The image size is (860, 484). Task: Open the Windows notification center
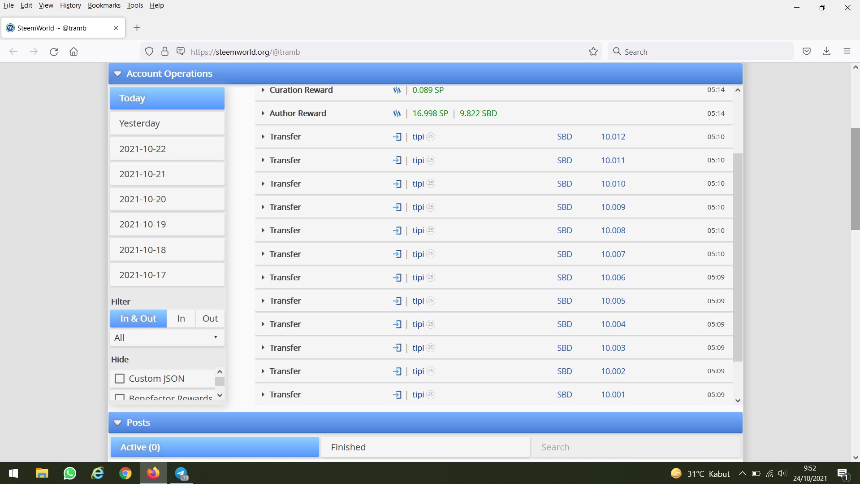coord(843,474)
